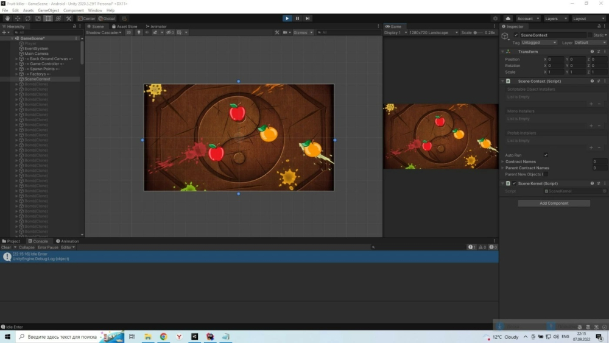Expand the Contract Names list
Viewport: 609px width, 343px height.
coord(502,161)
